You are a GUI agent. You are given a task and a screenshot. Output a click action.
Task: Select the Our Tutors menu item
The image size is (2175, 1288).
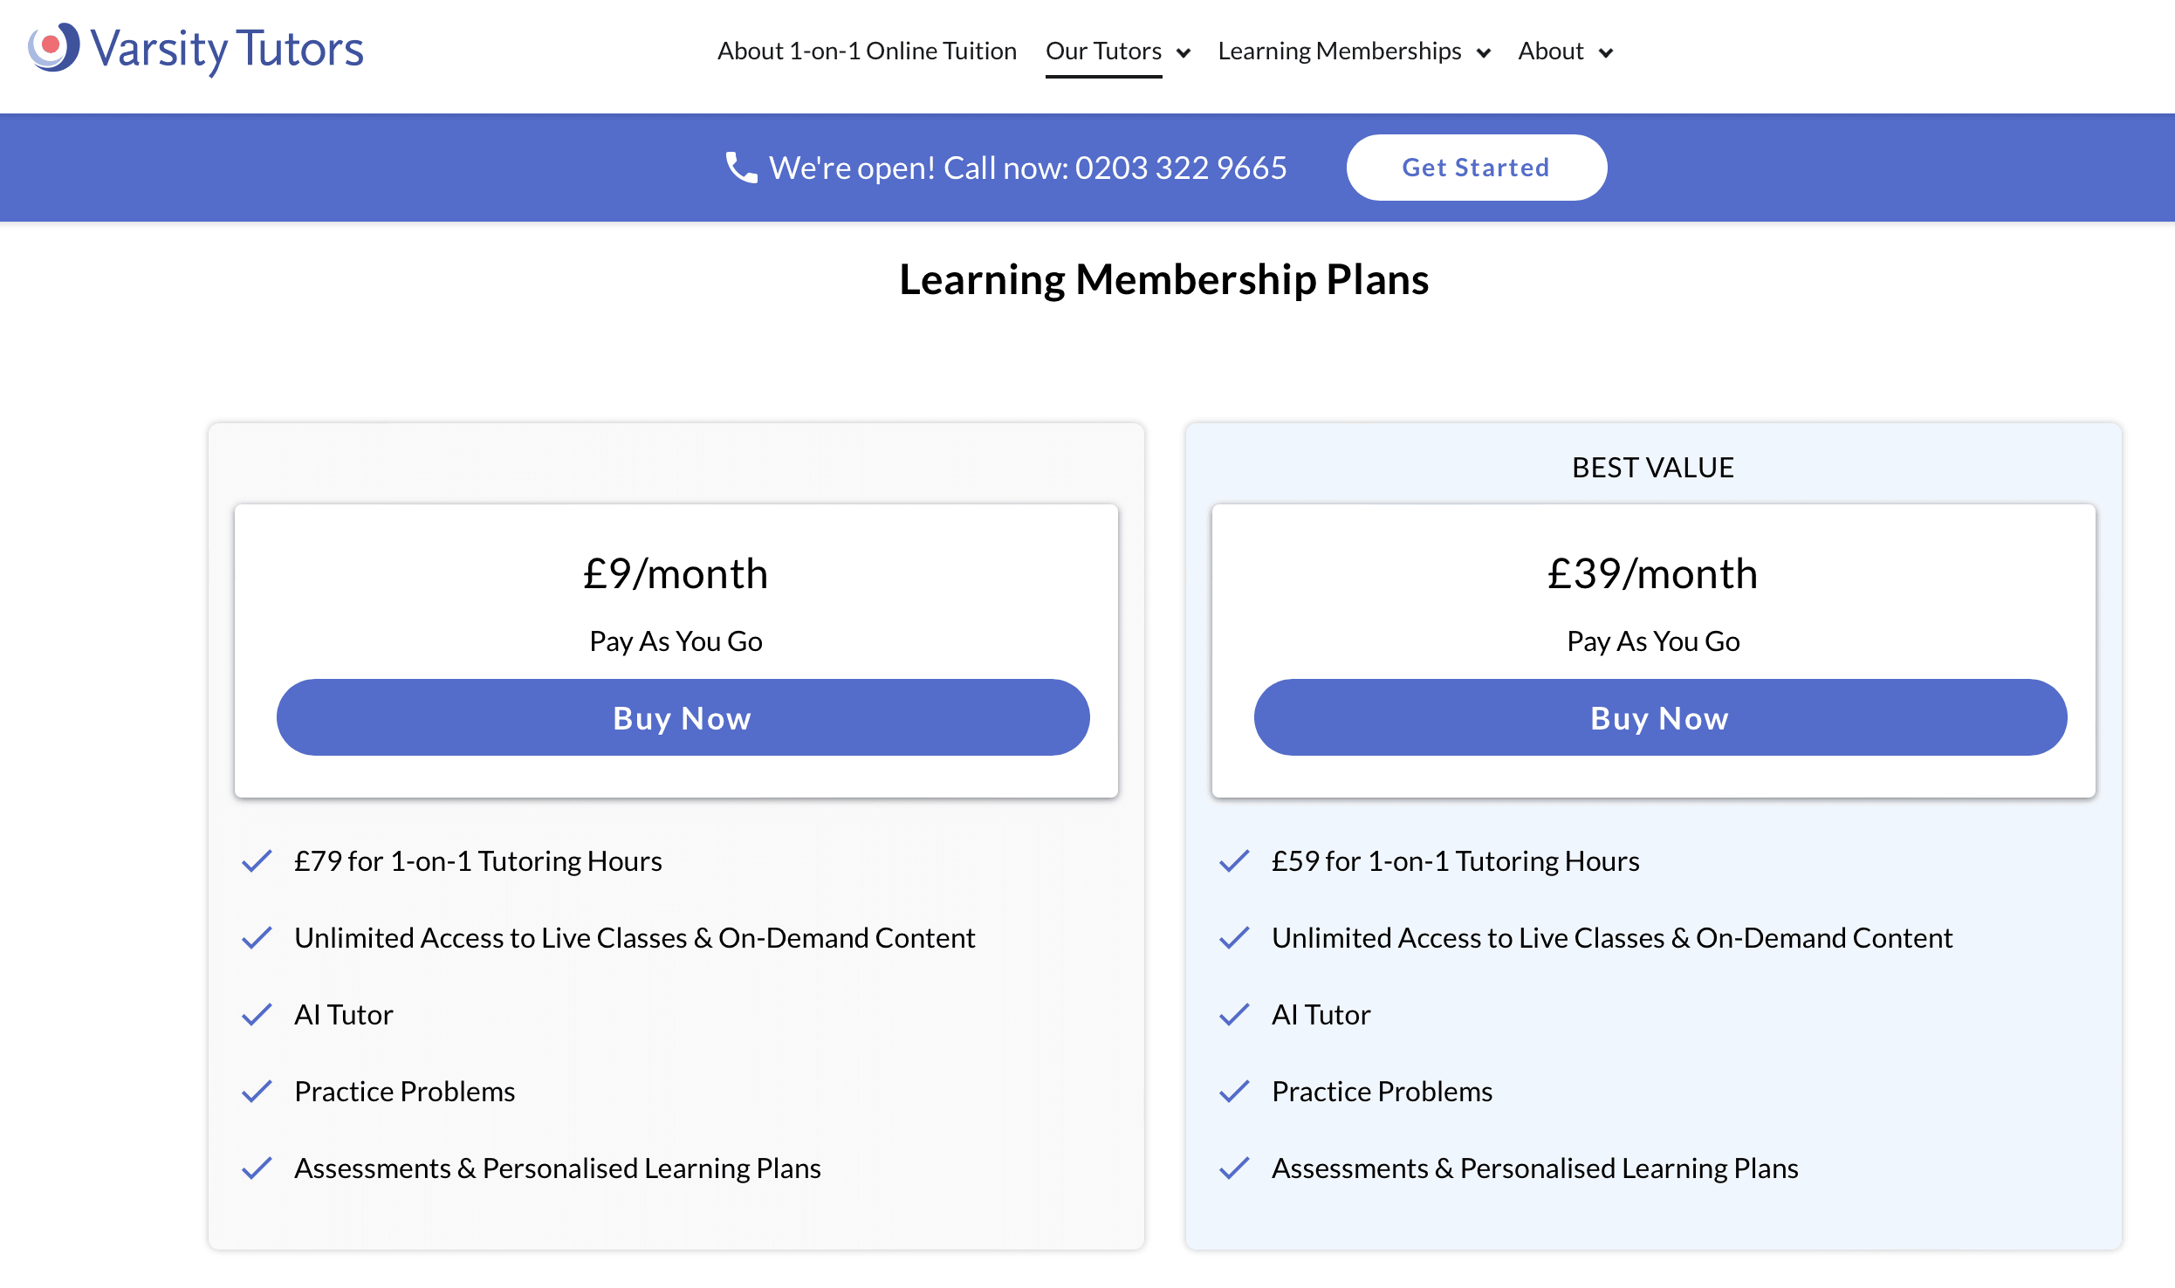pos(1103,51)
